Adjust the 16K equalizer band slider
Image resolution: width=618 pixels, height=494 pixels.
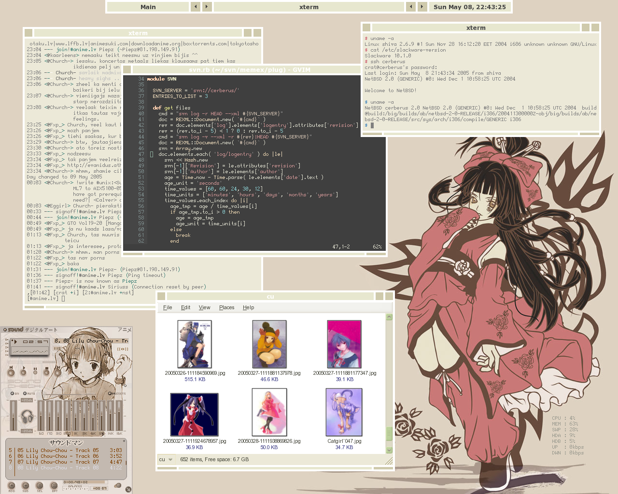pos(119,415)
